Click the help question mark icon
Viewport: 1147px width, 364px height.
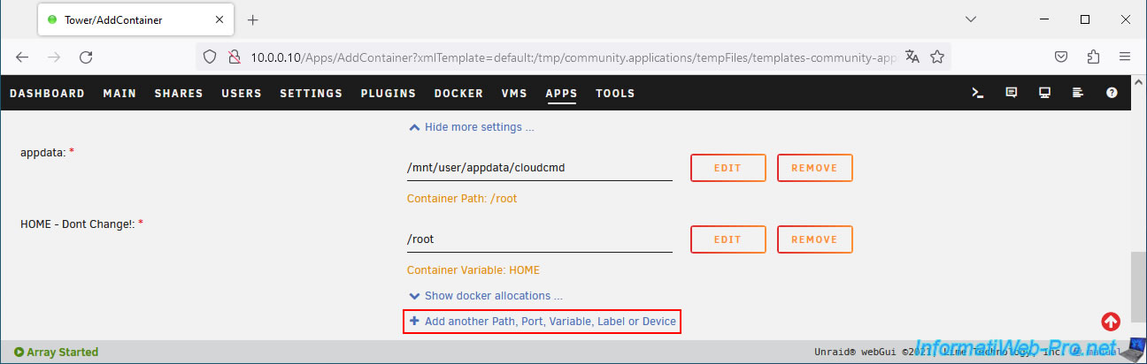click(x=1112, y=93)
